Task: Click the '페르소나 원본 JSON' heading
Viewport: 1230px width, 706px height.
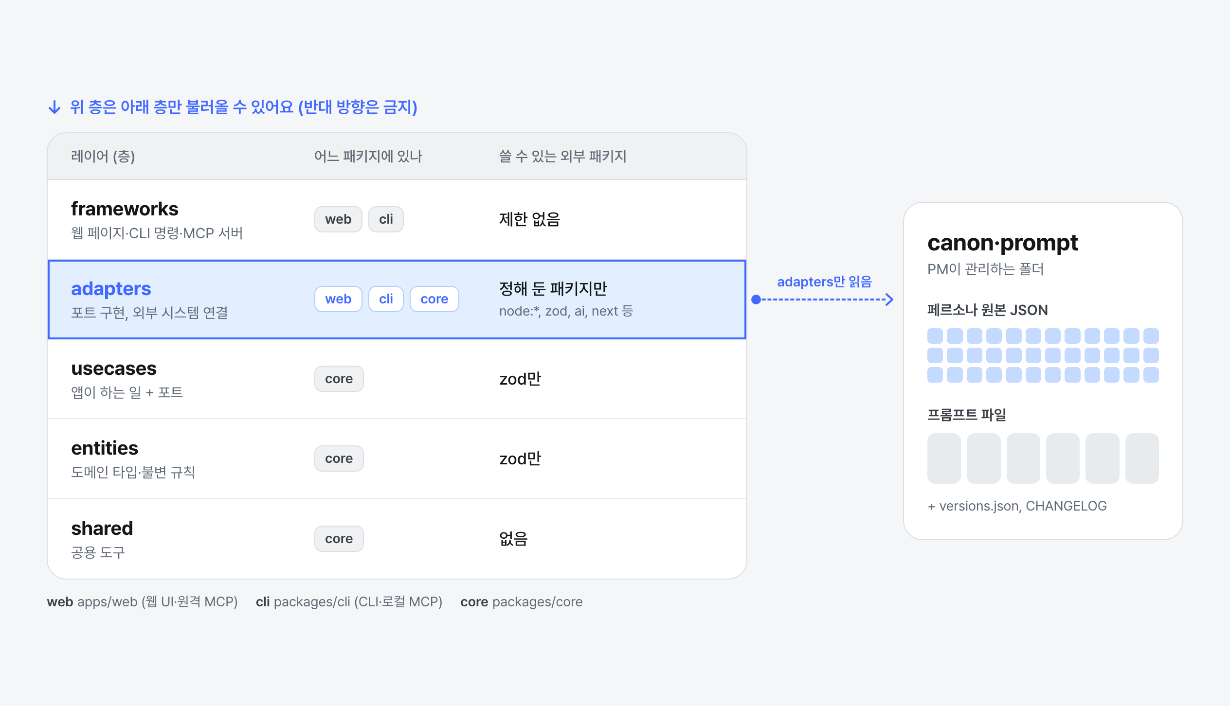Action: click(987, 310)
